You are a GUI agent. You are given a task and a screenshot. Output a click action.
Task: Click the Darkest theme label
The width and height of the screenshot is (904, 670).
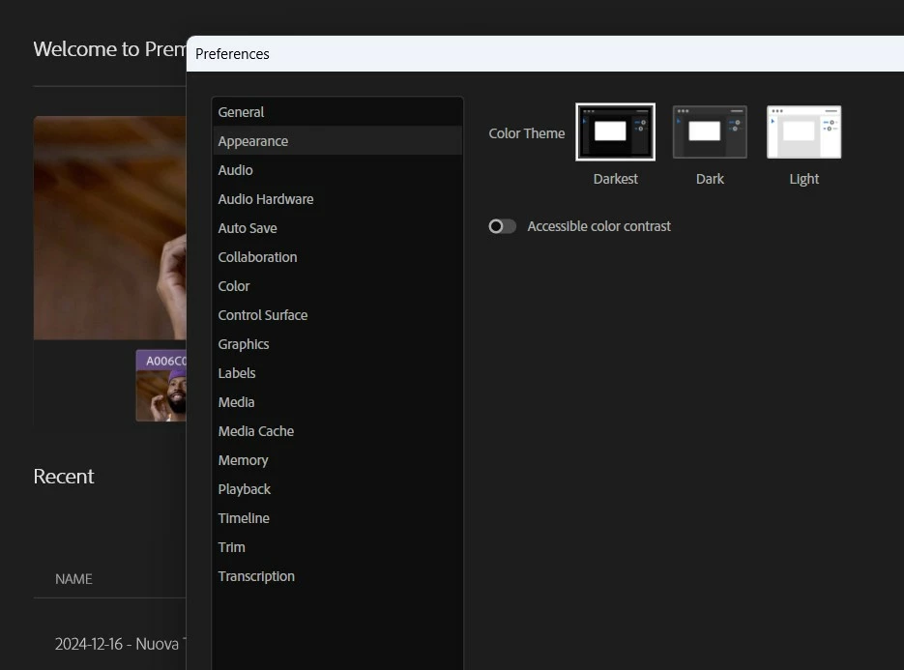click(615, 179)
